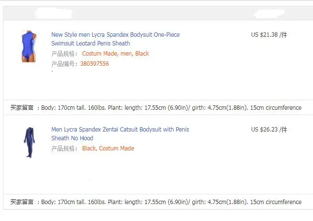Click the 产品编号 label

coord(64,64)
